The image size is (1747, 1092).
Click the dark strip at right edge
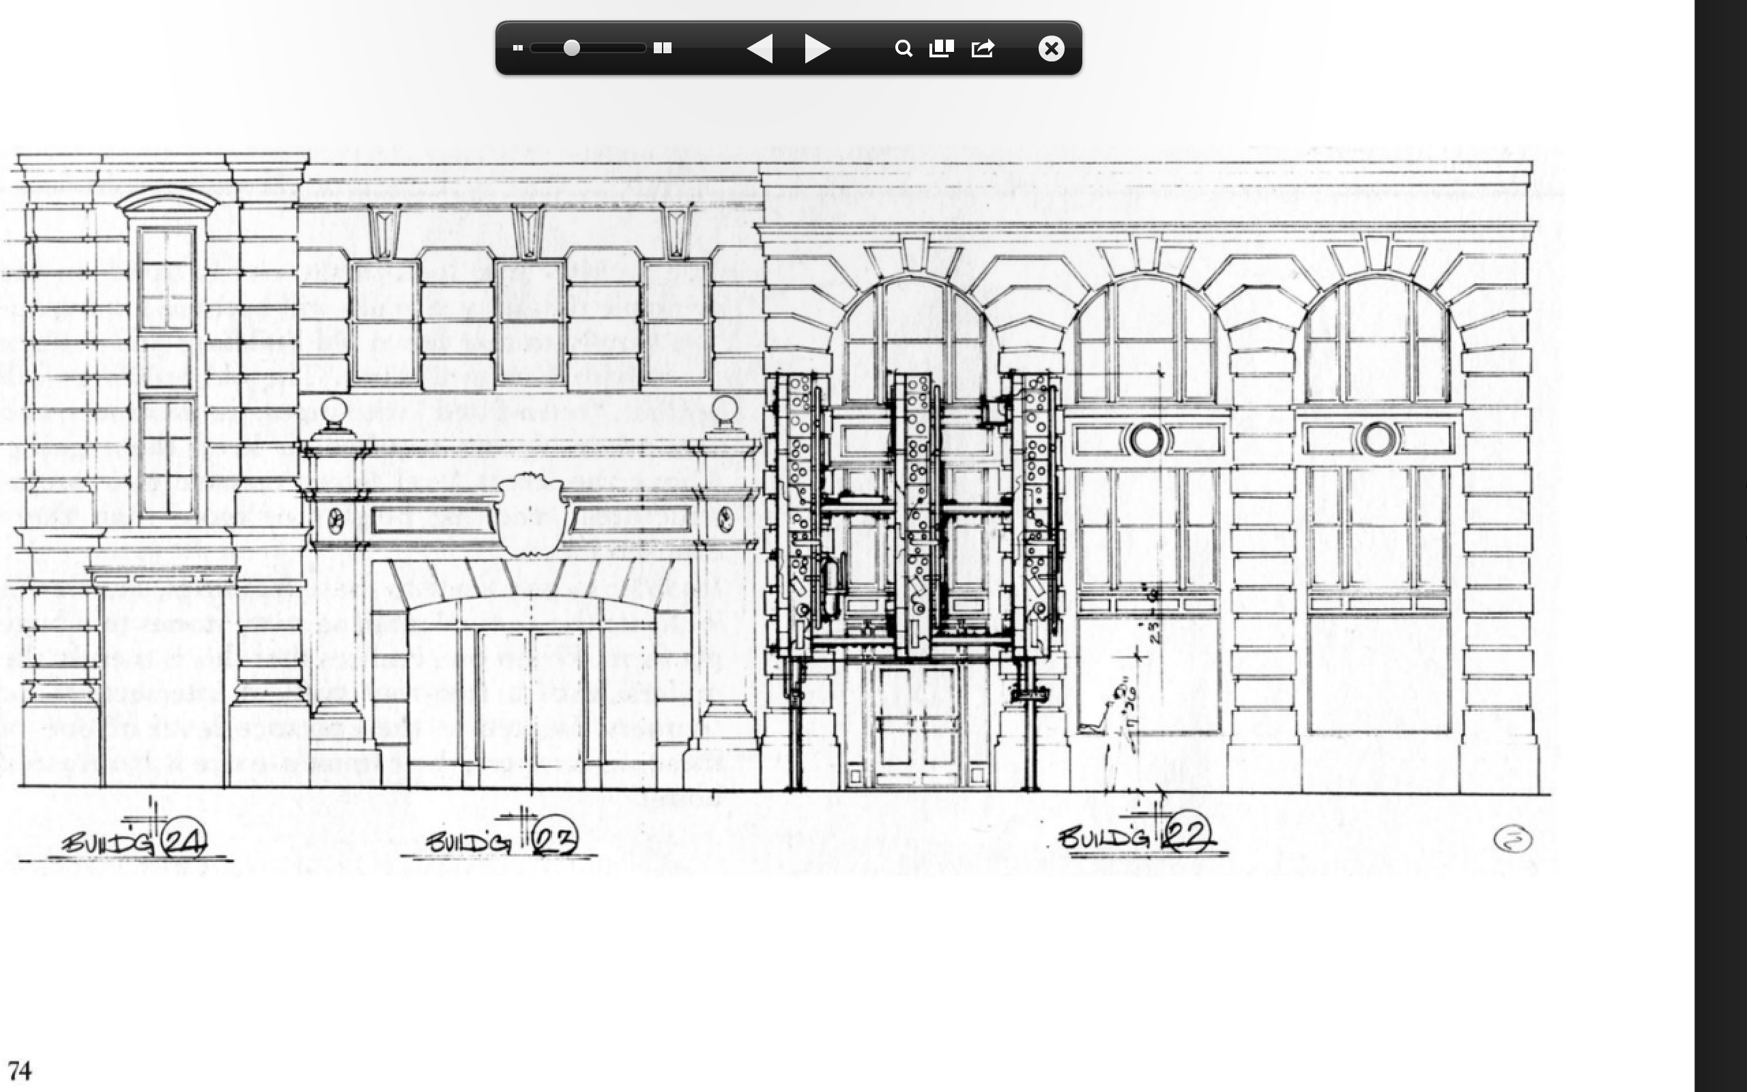click(x=1720, y=546)
